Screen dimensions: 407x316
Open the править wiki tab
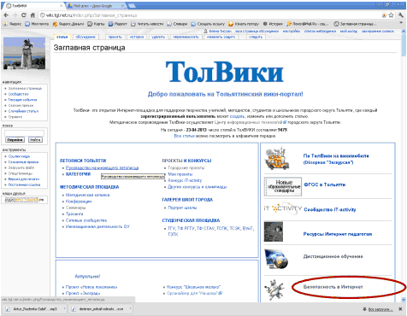pos(115,37)
